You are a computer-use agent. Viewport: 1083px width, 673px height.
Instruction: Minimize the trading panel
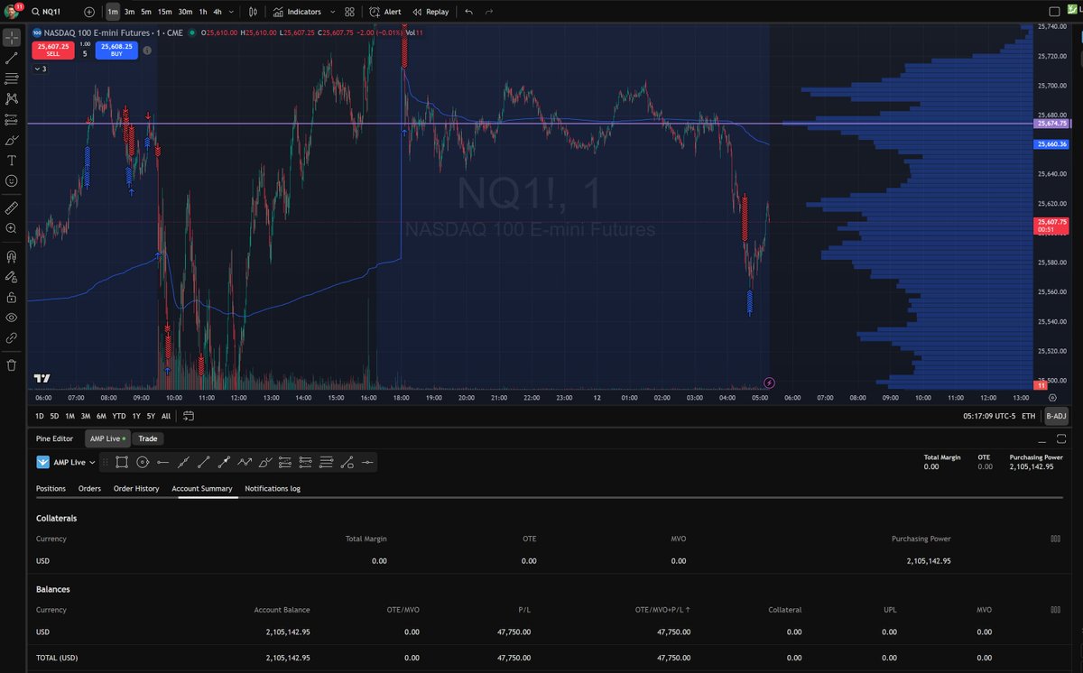click(x=1043, y=439)
